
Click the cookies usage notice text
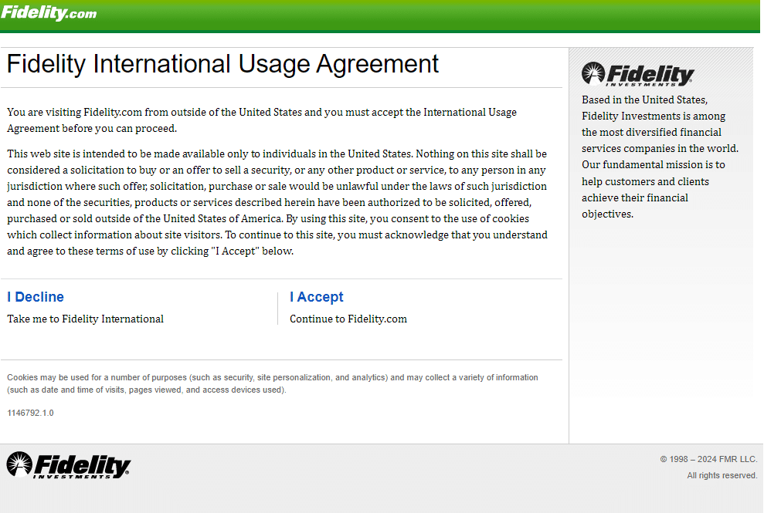pos(273,383)
